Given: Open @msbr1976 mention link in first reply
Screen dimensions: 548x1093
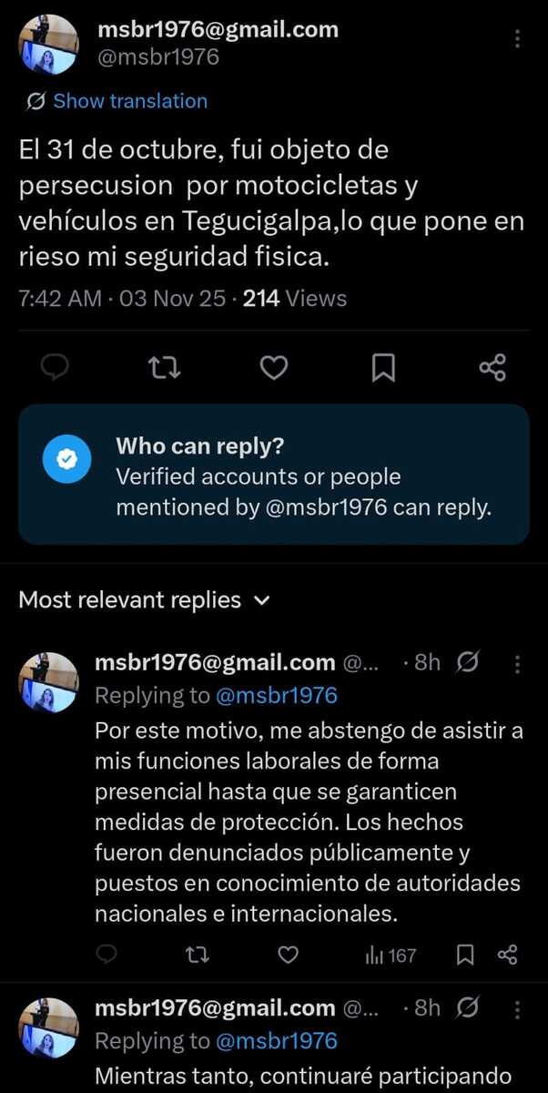Looking at the screenshot, I should point(277,696).
